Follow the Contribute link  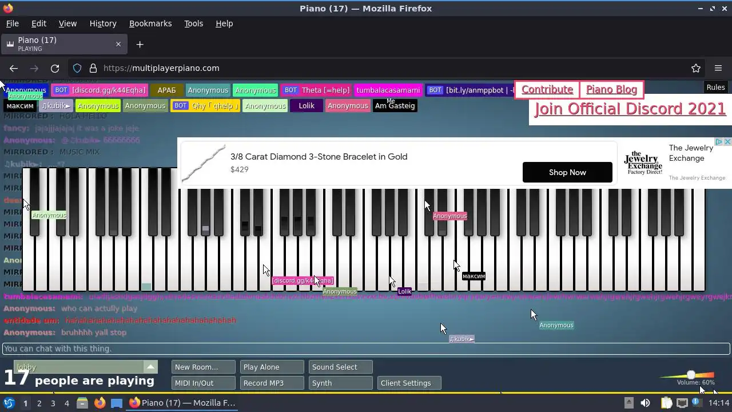point(547,89)
